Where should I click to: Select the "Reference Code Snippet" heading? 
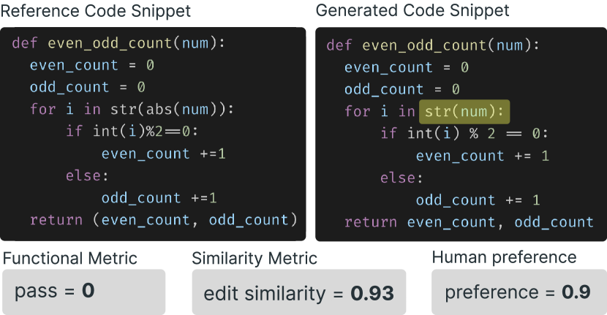[96, 12]
